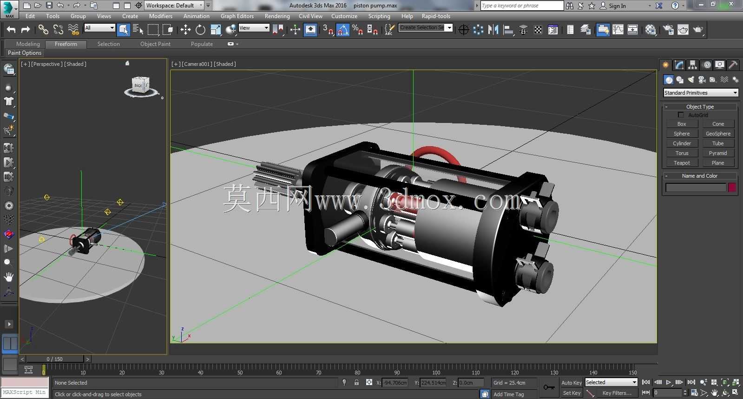Open the Material Editor icon
The height and width of the screenshot is (399, 743).
coord(651,30)
